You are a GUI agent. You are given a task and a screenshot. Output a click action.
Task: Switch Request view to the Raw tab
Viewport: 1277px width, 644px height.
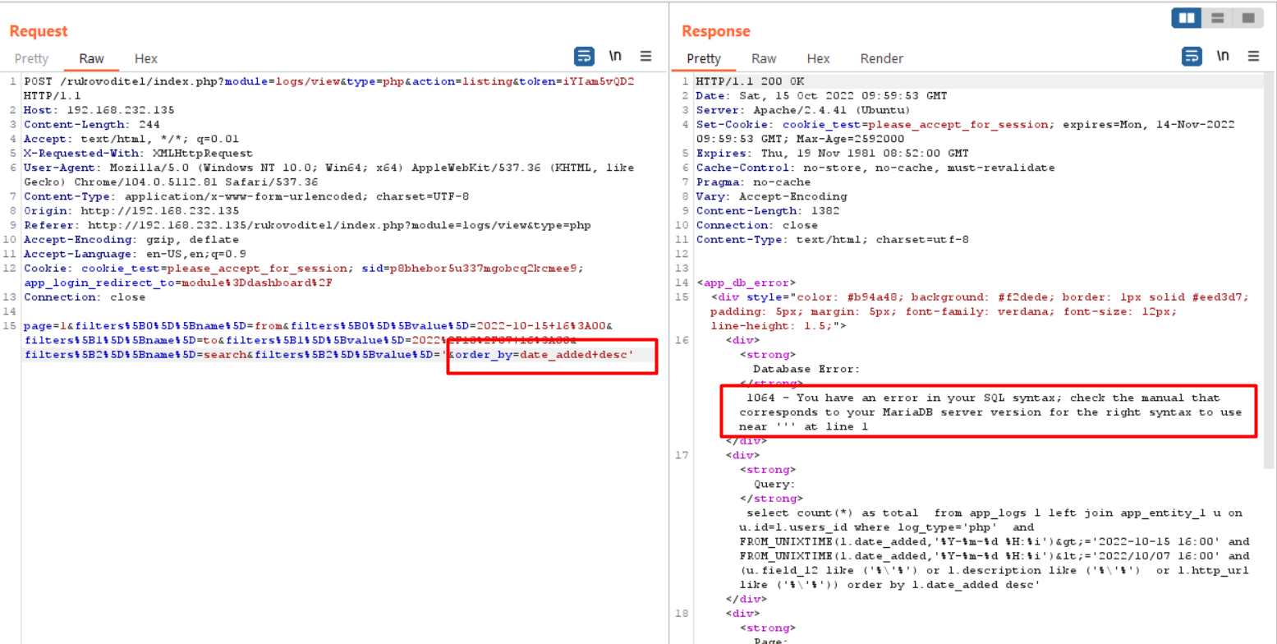tap(92, 58)
